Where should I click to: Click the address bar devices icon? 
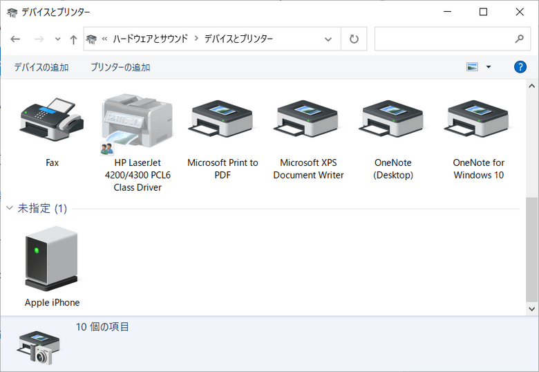[x=91, y=39]
